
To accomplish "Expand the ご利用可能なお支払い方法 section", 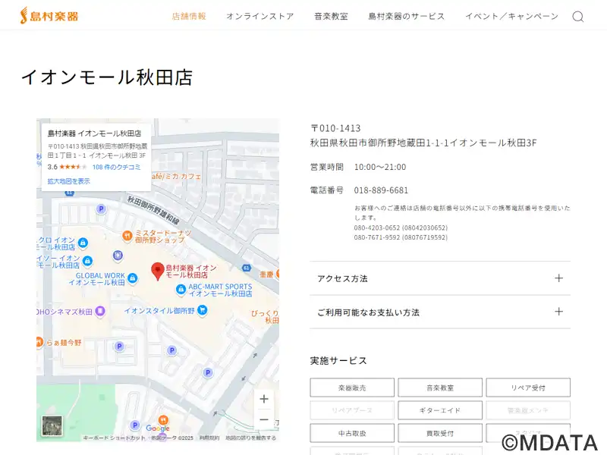I will pyautogui.click(x=440, y=312).
